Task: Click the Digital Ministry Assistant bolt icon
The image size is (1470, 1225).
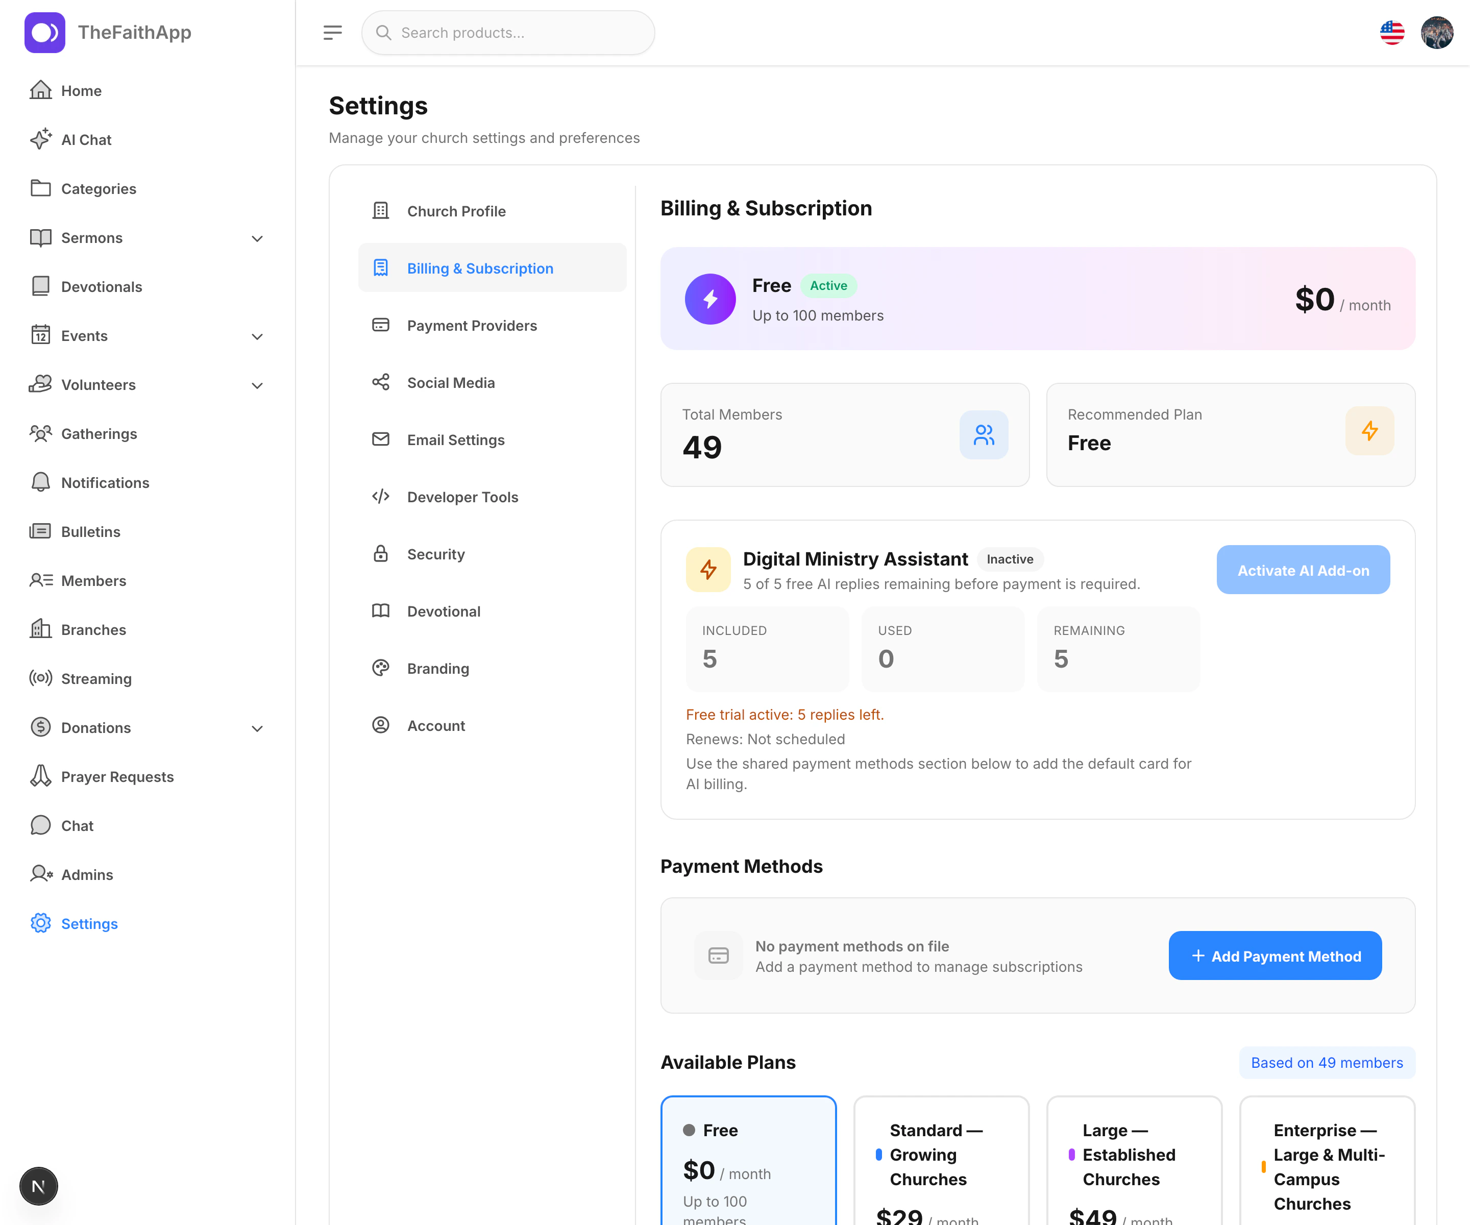Action: [x=708, y=569]
